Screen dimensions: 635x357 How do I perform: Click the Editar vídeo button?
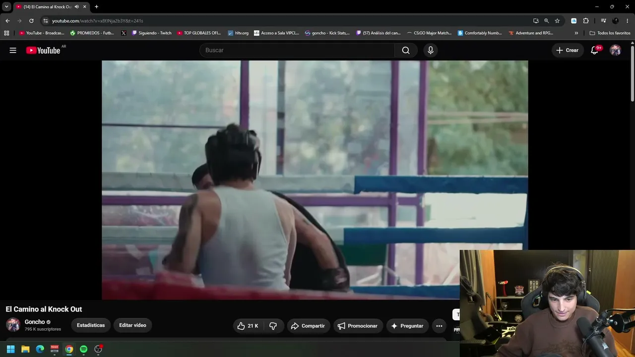point(132,325)
